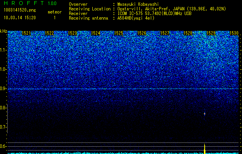Select the file name 1003141520.png
The width and height of the screenshot is (242, 154).
20,10
